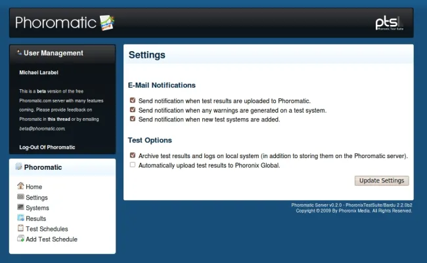Toggle notification when new test systems added
The image size is (427, 263).
[x=133, y=119]
